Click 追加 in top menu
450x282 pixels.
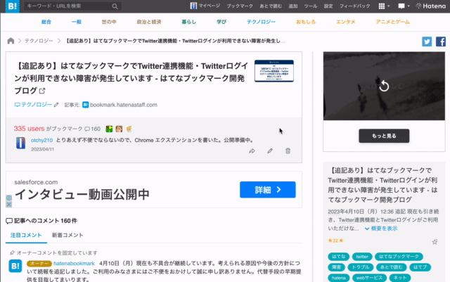pos(293,6)
